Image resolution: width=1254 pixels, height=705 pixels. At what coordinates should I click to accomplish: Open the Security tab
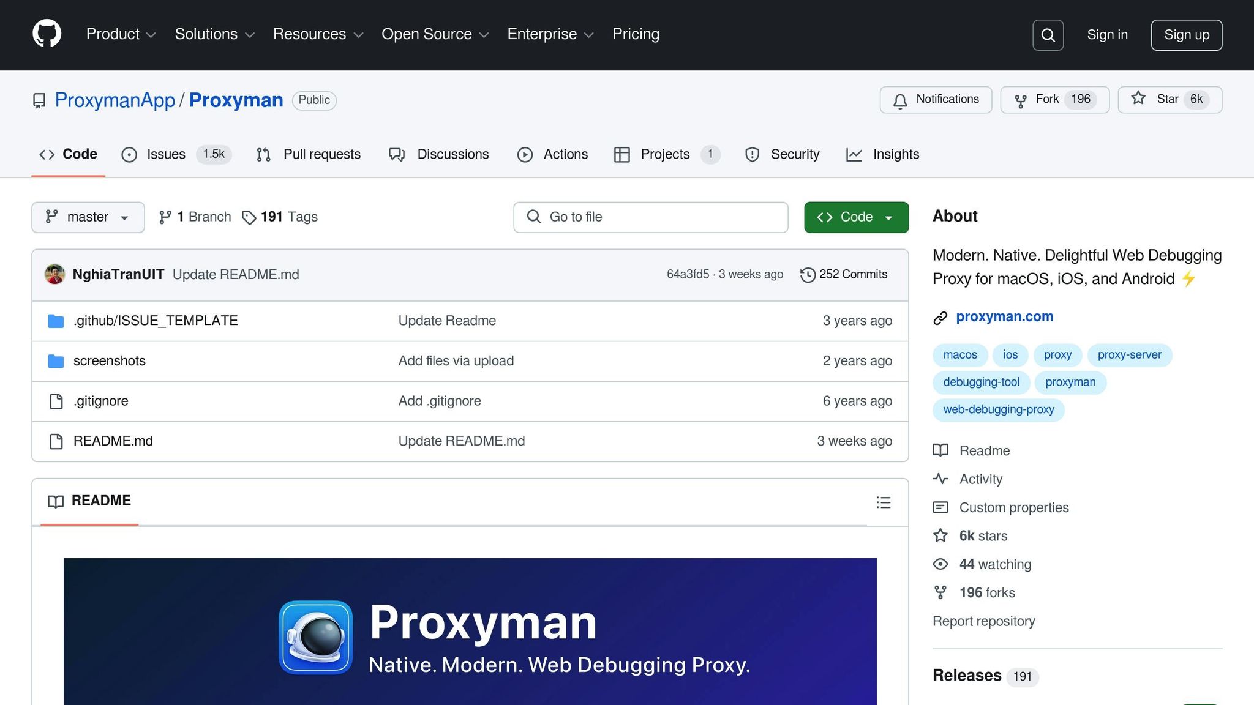pos(782,154)
